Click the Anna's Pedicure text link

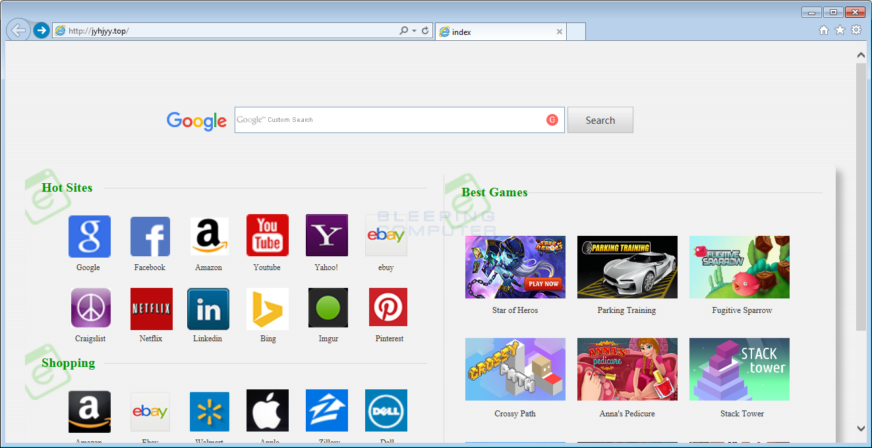pos(627,414)
